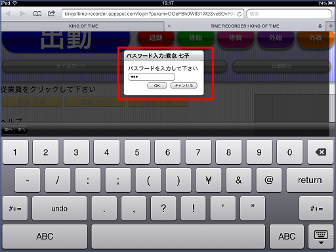Focus the password input field
Image resolution: width=336 pixels, height=252 pixels.
152,77
